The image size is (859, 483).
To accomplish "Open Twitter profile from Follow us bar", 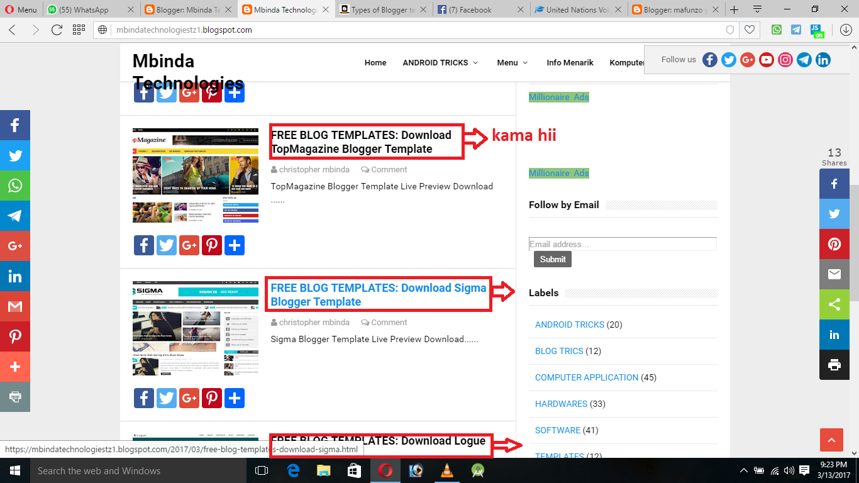I will [729, 60].
